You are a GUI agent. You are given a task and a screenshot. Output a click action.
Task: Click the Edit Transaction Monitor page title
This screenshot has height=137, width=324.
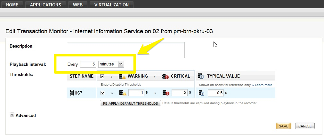(x=109, y=31)
